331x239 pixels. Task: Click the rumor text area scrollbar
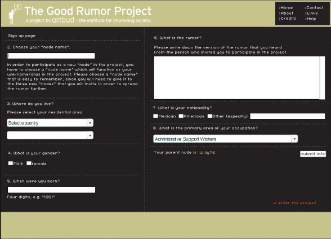click(x=322, y=78)
